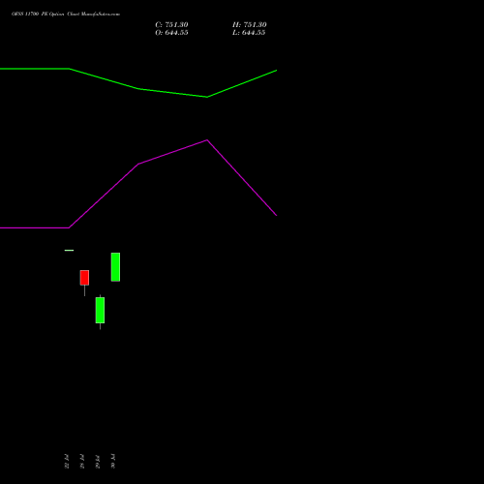Click the '28 Jul' date axis label

pos(82,461)
